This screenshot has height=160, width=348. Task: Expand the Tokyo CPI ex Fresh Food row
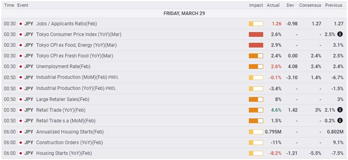click(x=174, y=56)
